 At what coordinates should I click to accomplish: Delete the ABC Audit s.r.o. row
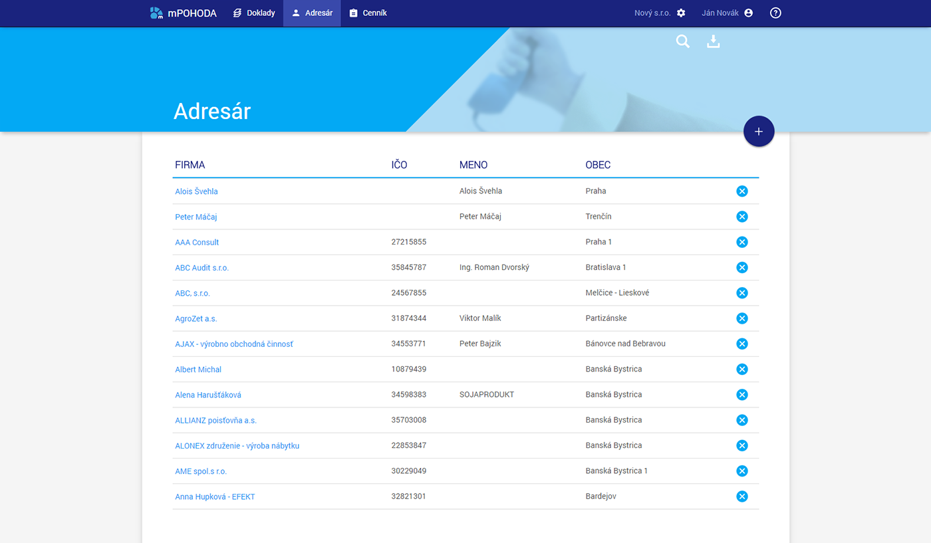742,267
